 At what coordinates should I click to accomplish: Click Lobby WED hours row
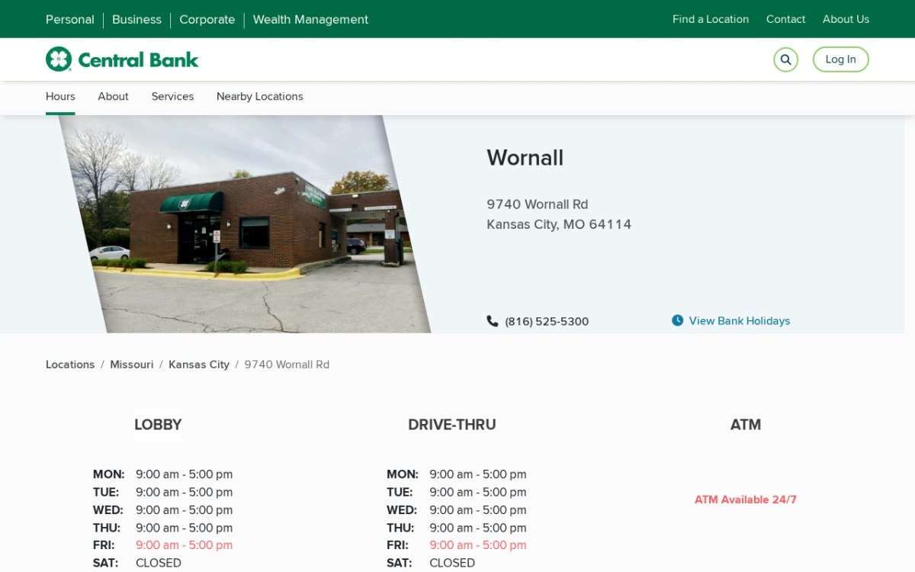pos(163,509)
